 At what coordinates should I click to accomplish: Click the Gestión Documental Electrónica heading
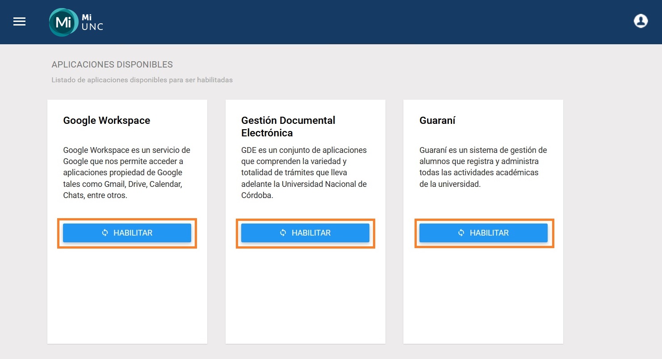288,127
